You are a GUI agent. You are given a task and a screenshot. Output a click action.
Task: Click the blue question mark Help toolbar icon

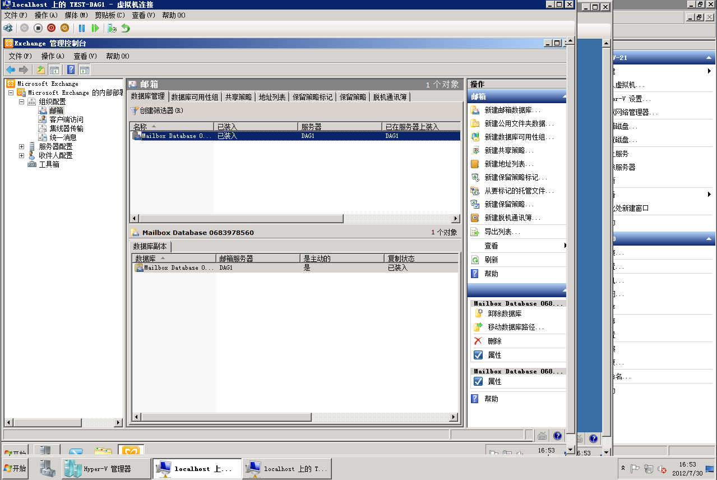click(x=71, y=70)
